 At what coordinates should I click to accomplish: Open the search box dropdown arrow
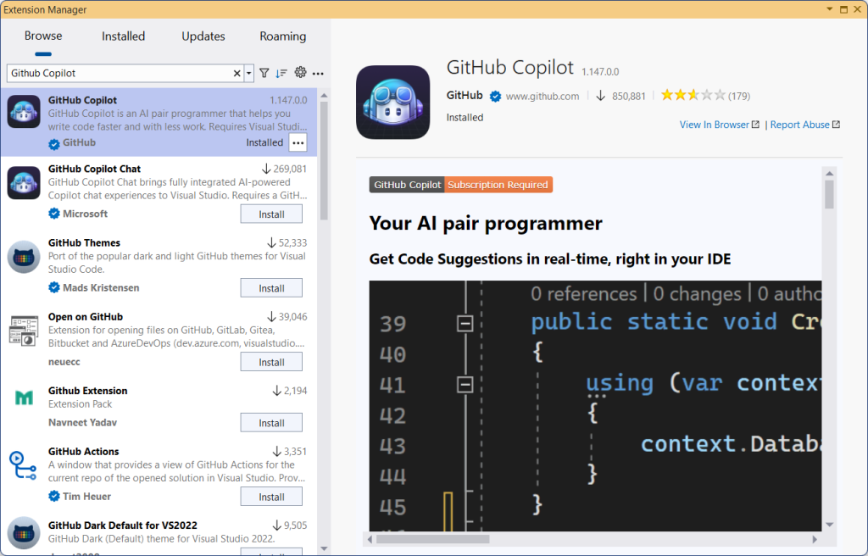point(248,73)
